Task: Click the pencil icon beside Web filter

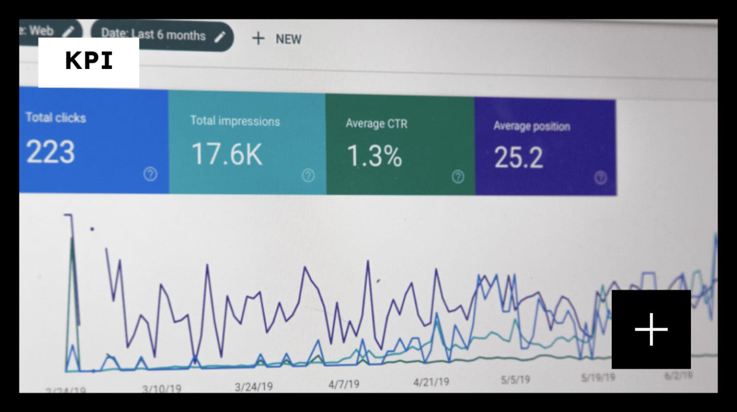Action: [69, 32]
